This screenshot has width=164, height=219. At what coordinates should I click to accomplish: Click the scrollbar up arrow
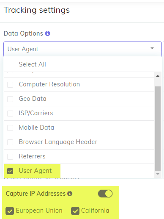pos(158,76)
